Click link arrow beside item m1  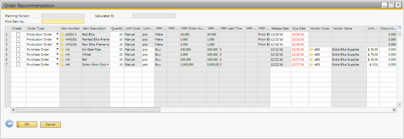coord(62,50)
